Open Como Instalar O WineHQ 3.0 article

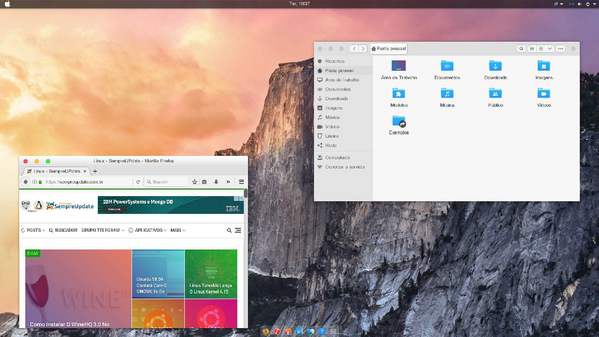(x=78, y=289)
